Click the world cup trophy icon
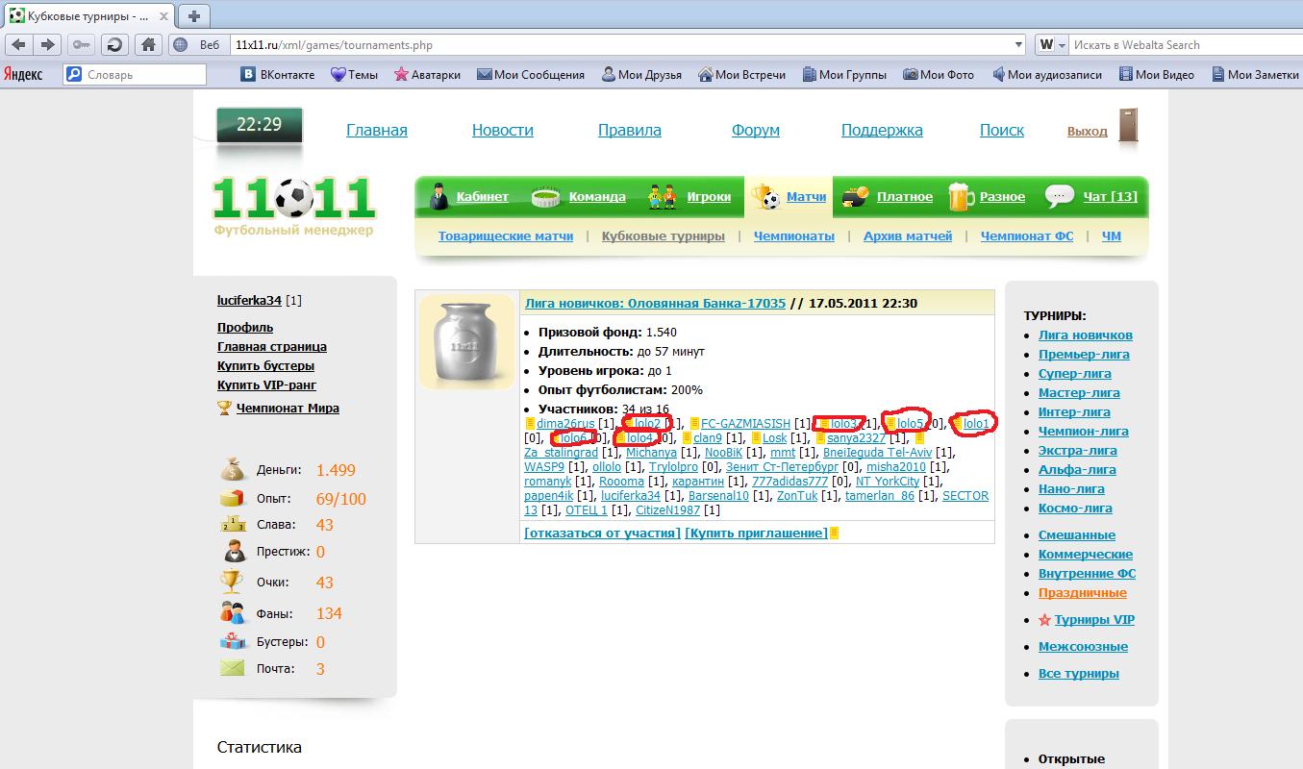Image resolution: width=1303 pixels, height=769 pixels. [x=224, y=408]
